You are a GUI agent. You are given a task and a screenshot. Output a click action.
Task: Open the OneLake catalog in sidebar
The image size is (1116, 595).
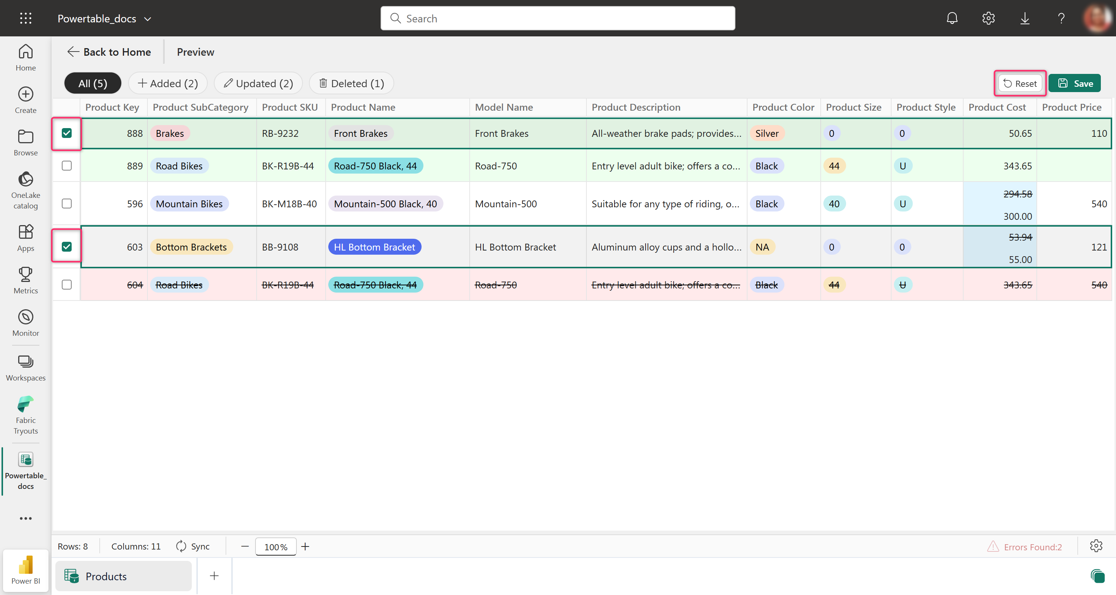25,190
